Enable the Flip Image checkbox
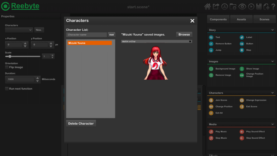This screenshot has height=156, width=277. coord(7,67)
